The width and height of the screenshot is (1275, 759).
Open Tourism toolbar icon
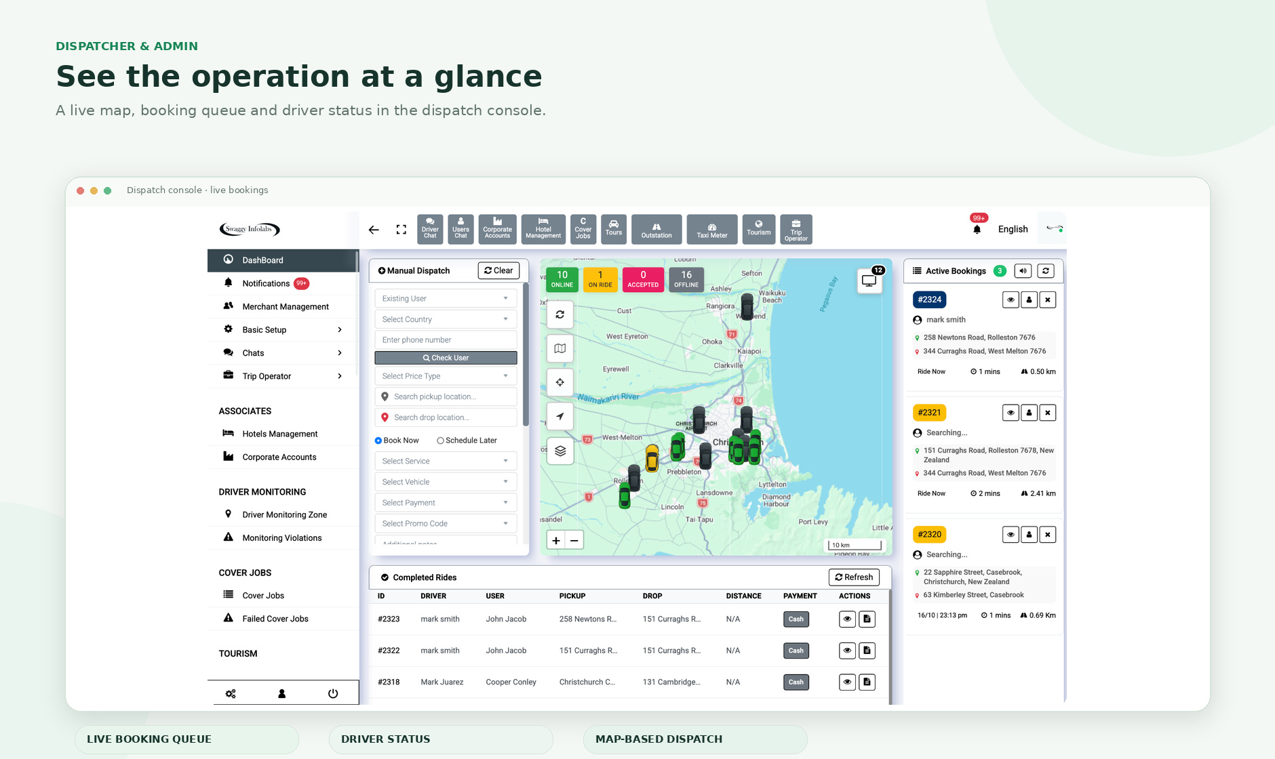coord(758,229)
